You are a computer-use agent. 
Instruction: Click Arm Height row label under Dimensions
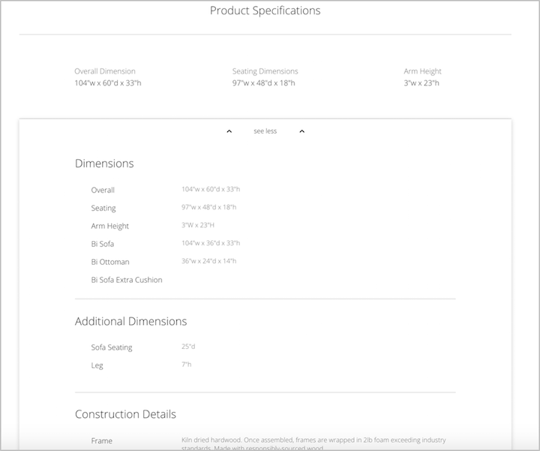(109, 226)
